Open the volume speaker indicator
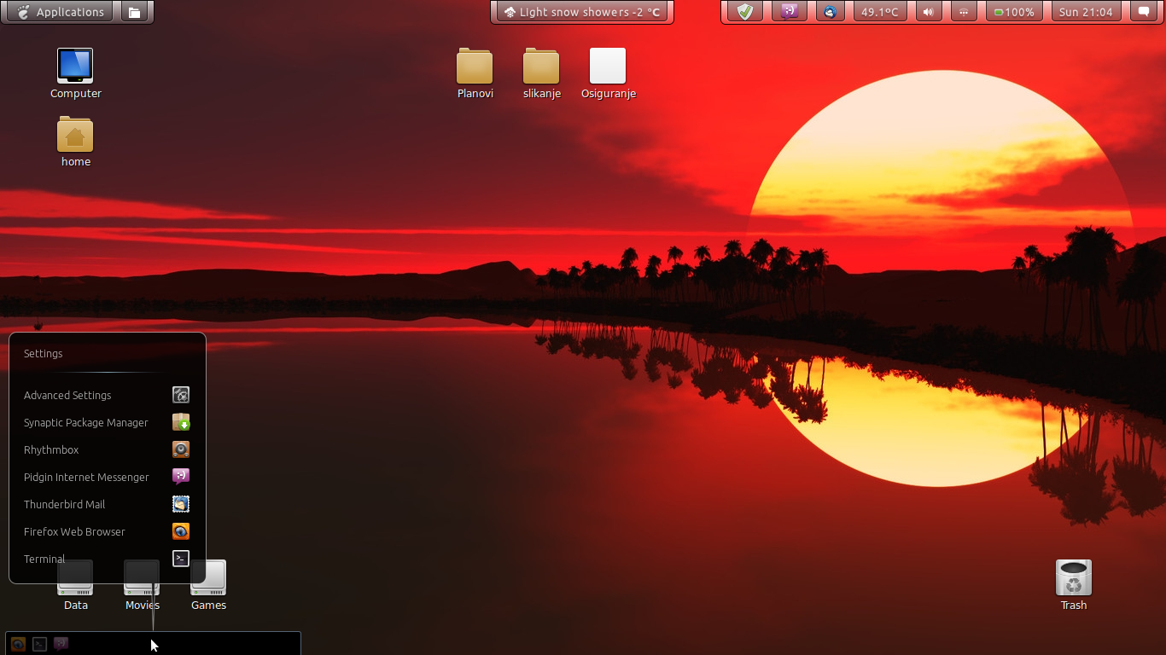This screenshot has height=655, width=1166. 929,12
